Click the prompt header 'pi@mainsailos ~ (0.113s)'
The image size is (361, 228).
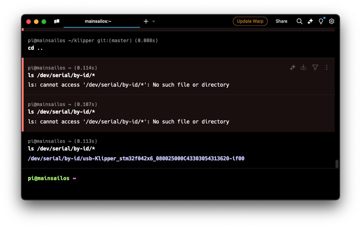point(63,141)
